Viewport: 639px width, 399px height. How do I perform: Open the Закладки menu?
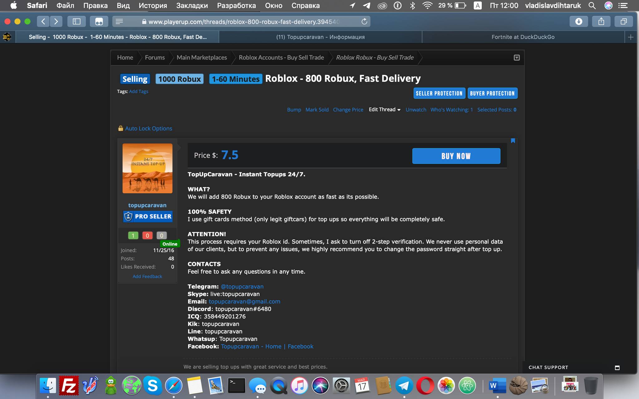click(192, 5)
